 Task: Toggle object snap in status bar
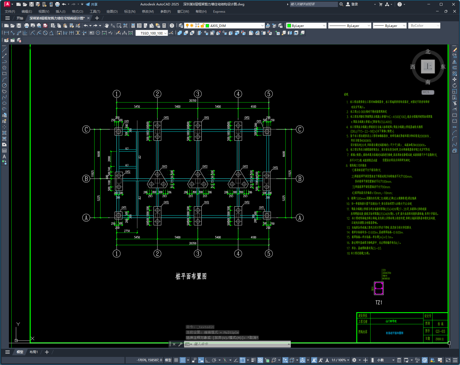coord(243,360)
